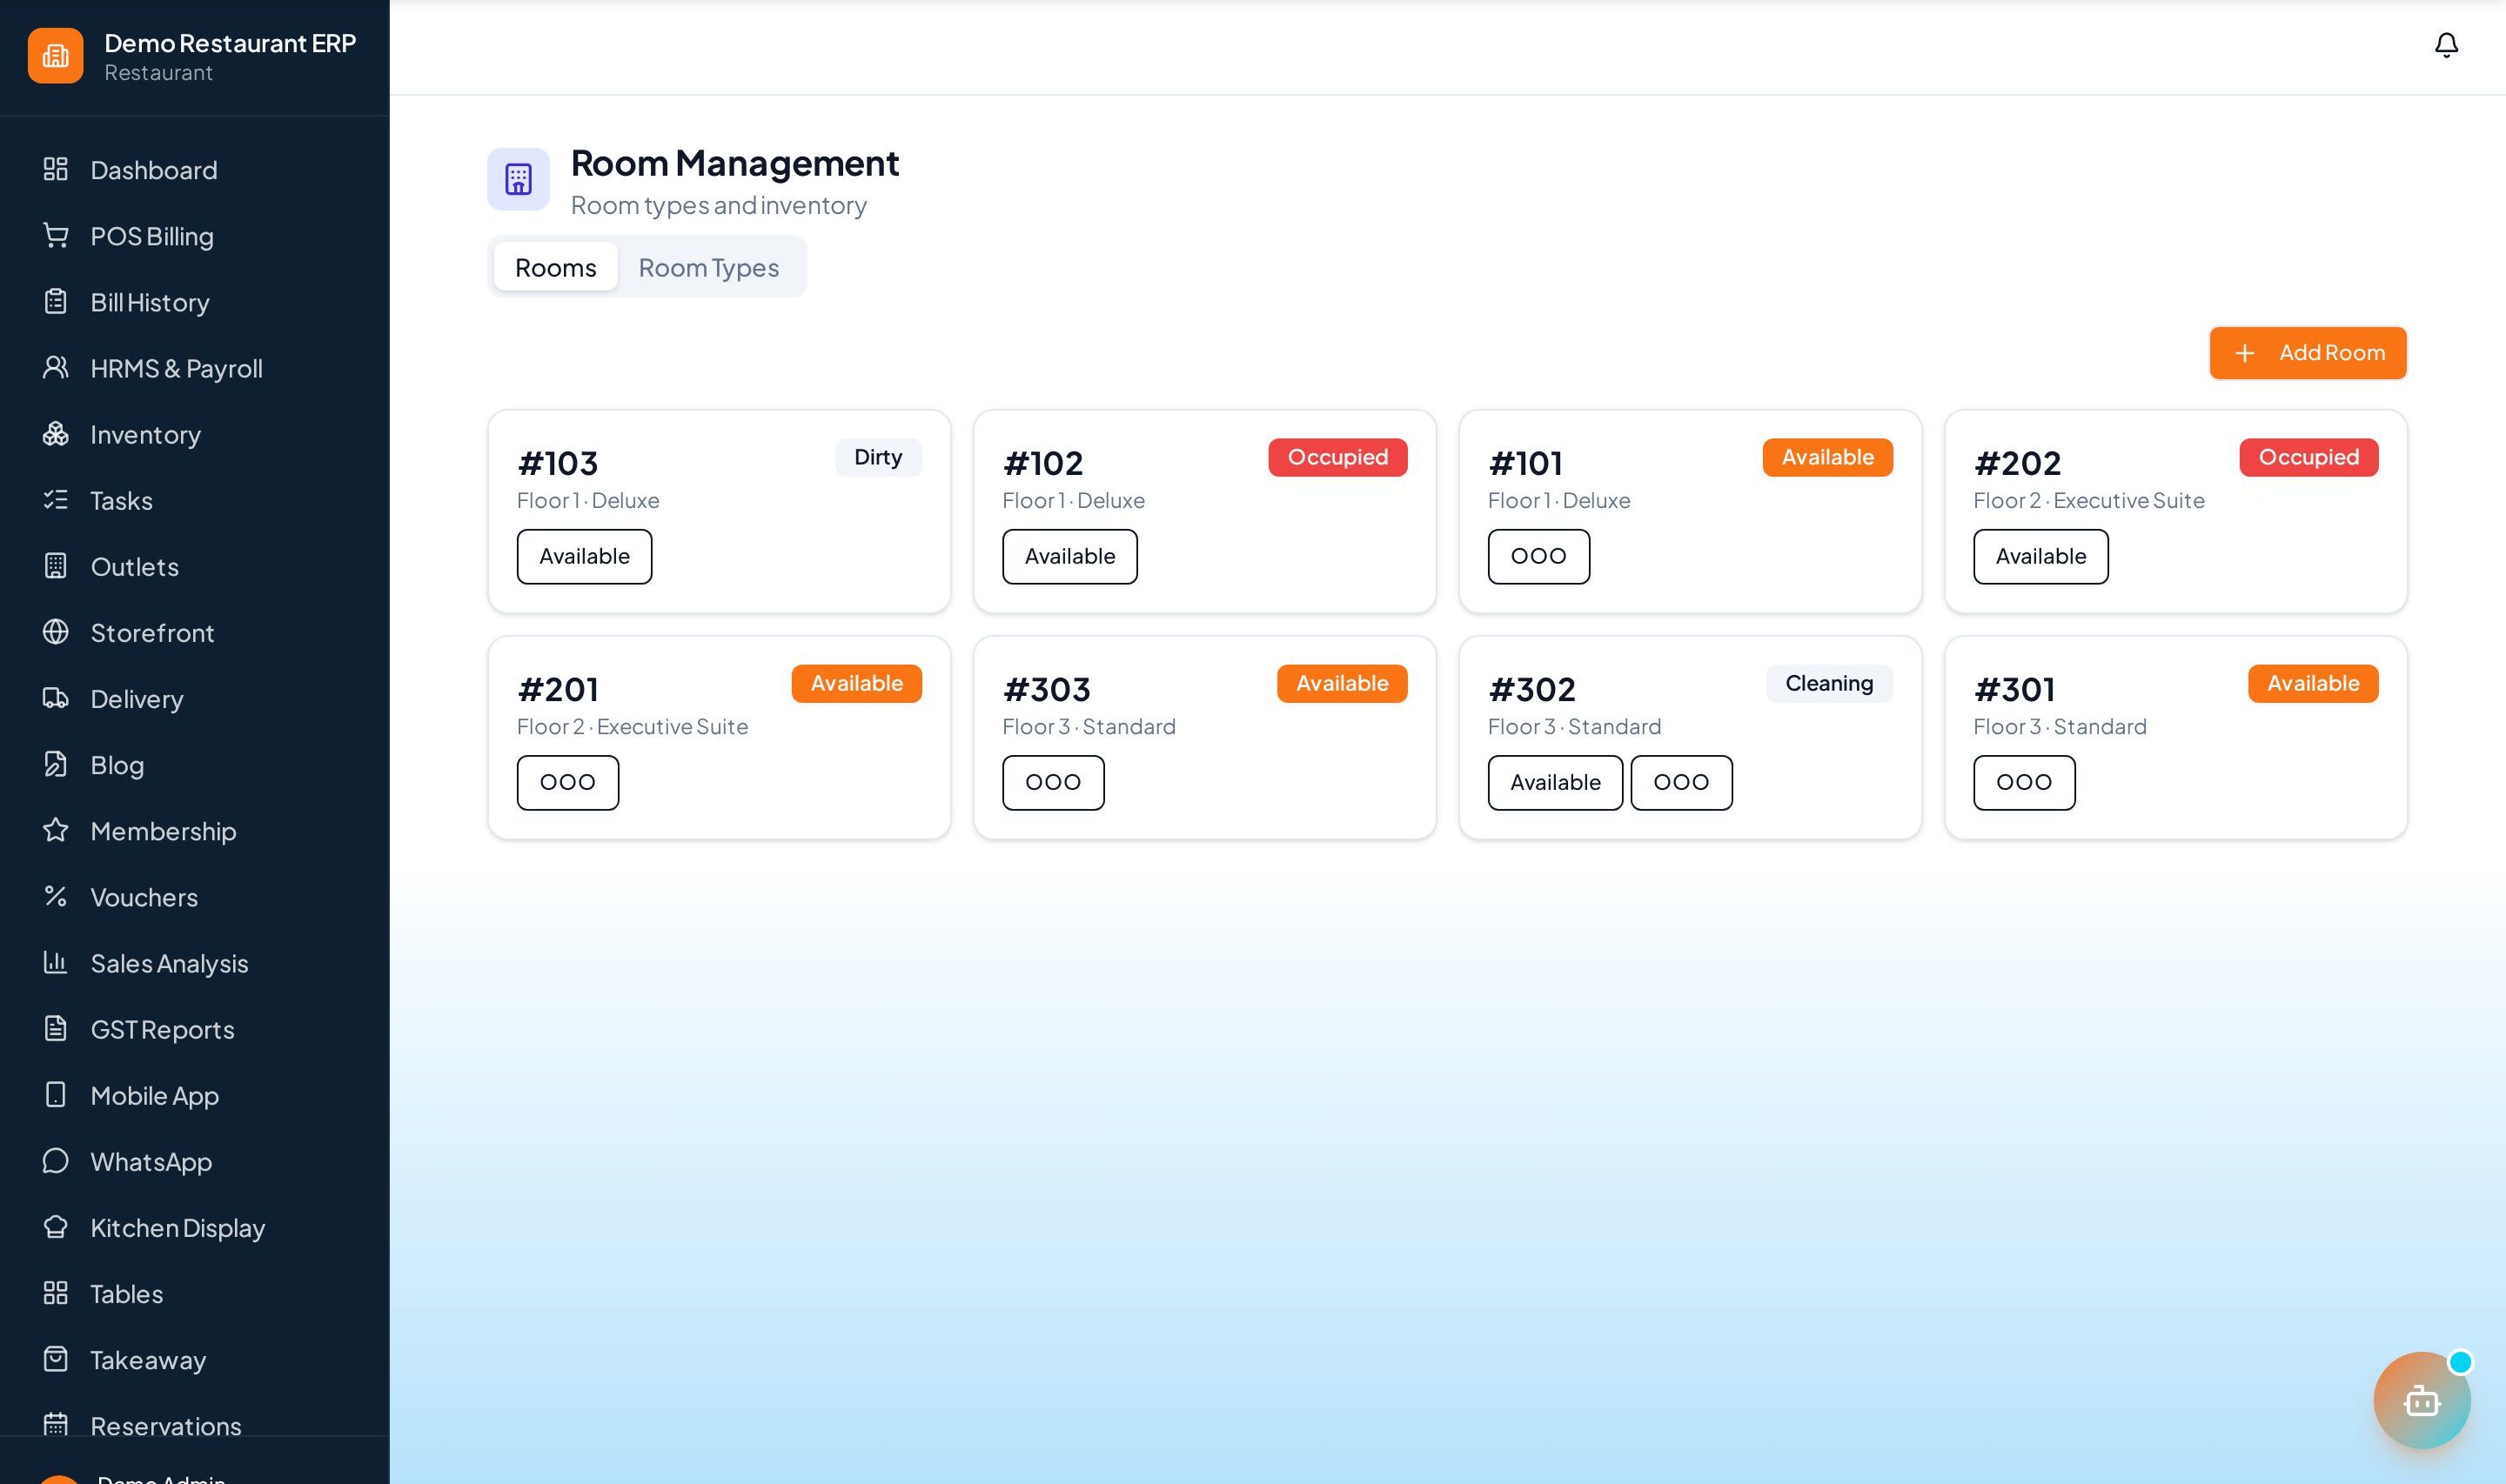The height and width of the screenshot is (1484, 2506).
Task: Click the Bill History clipboard icon
Action: (56, 301)
